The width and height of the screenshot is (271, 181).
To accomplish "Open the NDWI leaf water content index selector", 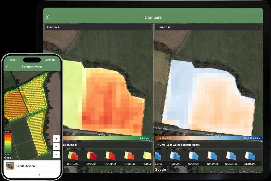I will coord(208,145).
